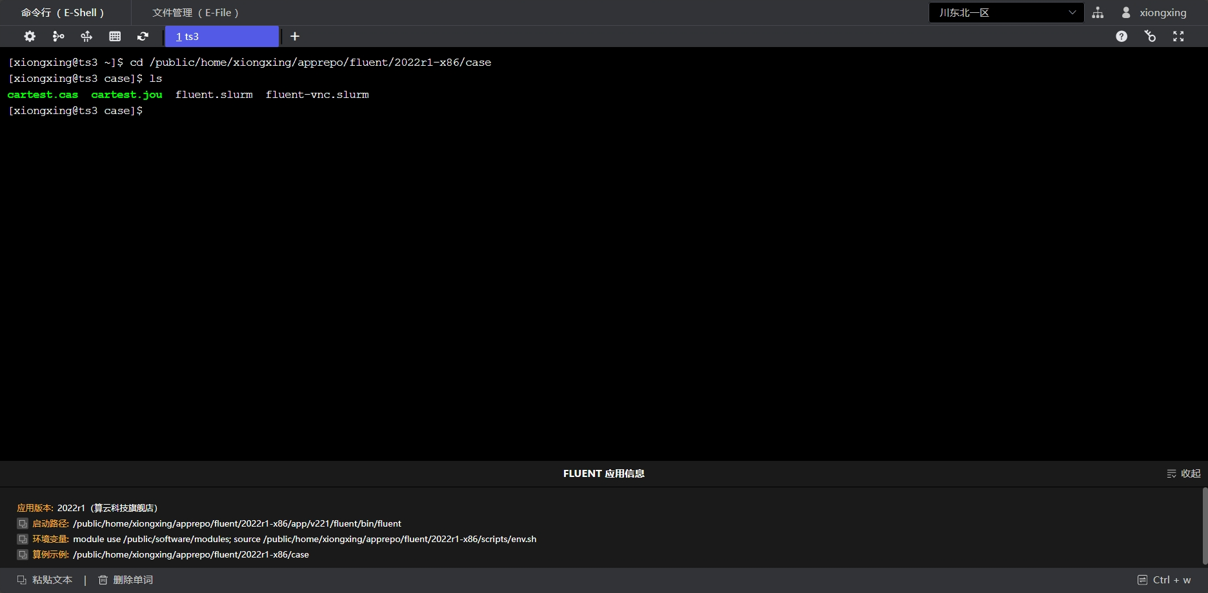Click the FLUENT 应用信息 panel title
This screenshot has height=593, width=1208.
click(x=604, y=474)
